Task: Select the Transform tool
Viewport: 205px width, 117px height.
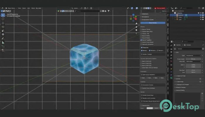Action: (x=3, y=34)
